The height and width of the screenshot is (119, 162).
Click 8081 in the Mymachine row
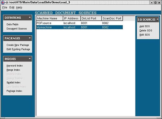pyautogui.click(x=84, y=27)
